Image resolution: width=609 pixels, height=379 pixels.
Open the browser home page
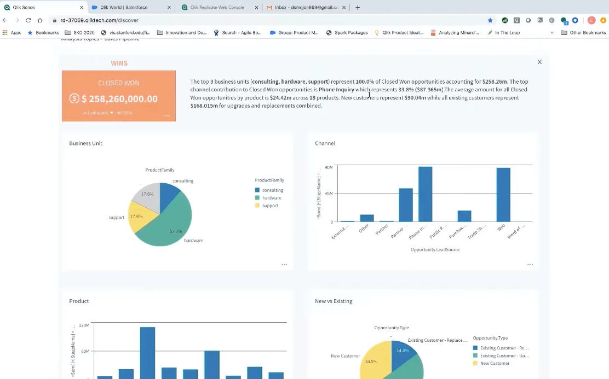[40, 20]
